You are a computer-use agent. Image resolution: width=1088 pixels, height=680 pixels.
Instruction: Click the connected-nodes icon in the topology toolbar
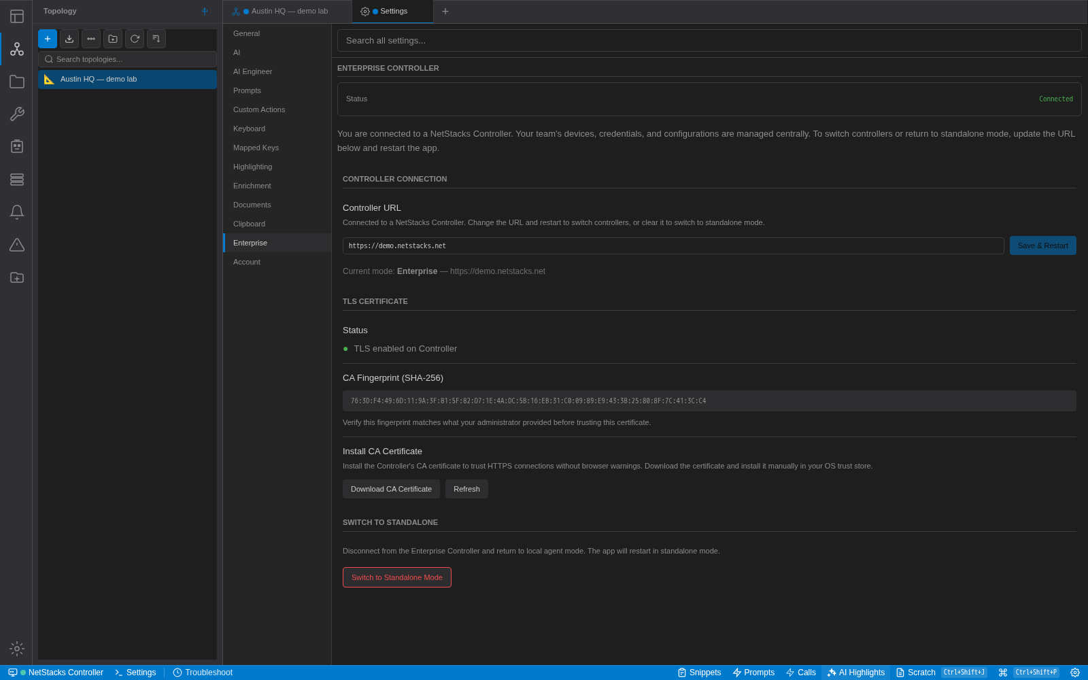coord(91,39)
